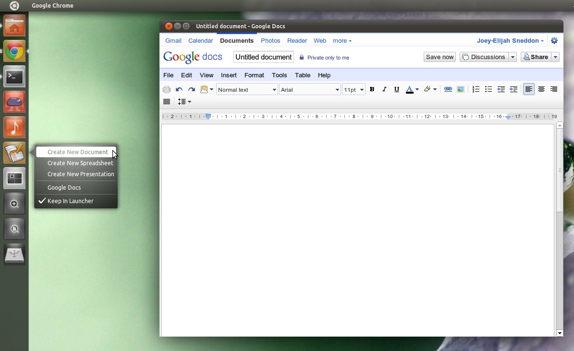This screenshot has height=351, width=574.
Task: Toggle bold formatting
Action: click(372, 89)
